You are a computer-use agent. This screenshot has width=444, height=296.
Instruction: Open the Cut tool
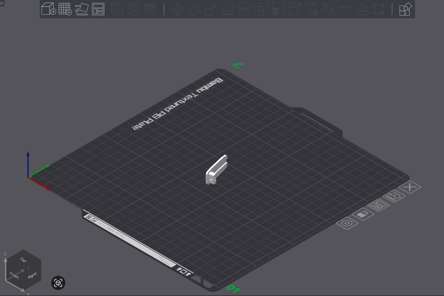(245, 9)
